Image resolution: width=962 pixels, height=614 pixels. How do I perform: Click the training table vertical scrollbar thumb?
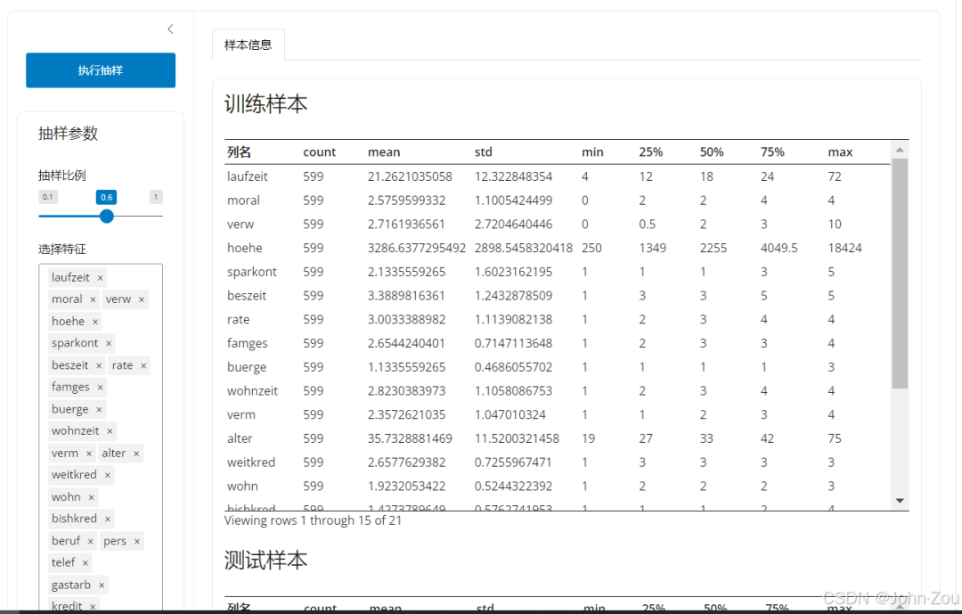[x=900, y=274]
